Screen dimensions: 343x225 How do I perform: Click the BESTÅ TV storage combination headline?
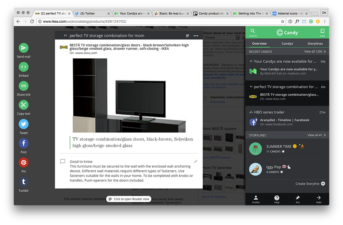(x=129, y=47)
